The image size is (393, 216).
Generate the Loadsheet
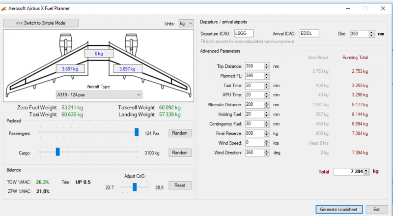click(339, 210)
